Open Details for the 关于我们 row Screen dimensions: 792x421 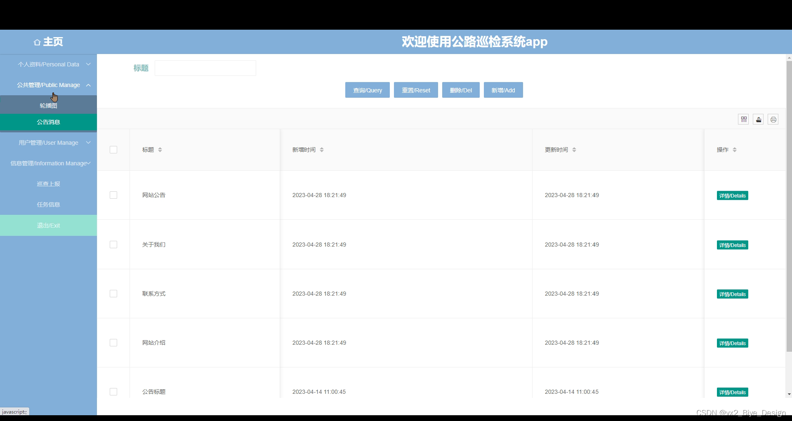pos(733,245)
